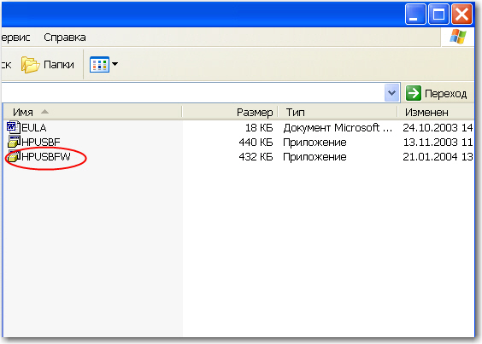Screen dimensions: 482x344
Task: Open the Views icon in toolbar
Action: click(99, 64)
